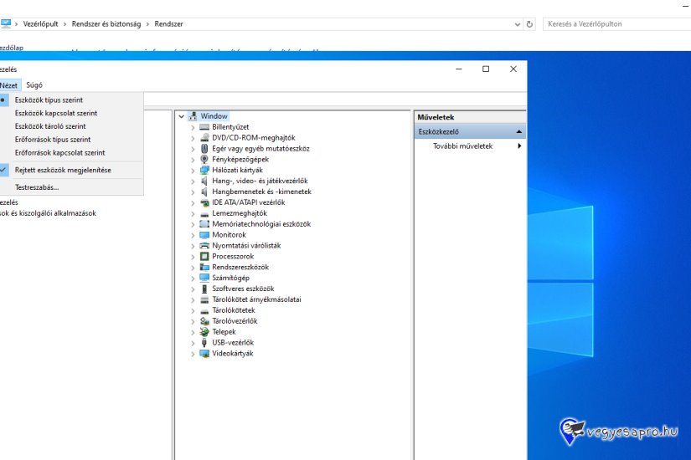
Task: Select the Hálózati kártyák network icon
Action: (x=204, y=170)
